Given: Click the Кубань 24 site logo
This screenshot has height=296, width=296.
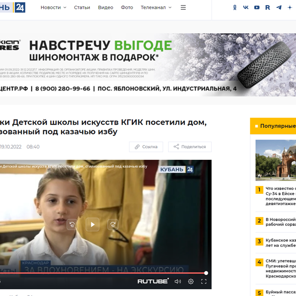Looking at the screenshot, I should point(12,8).
